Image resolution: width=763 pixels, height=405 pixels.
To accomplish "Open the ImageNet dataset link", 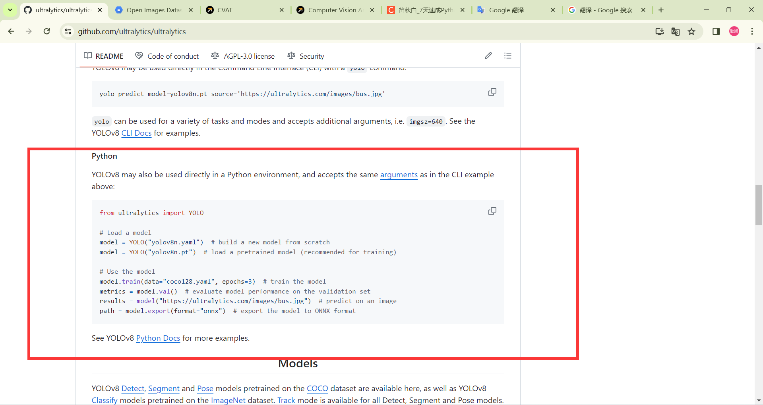I will click(x=228, y=400).
